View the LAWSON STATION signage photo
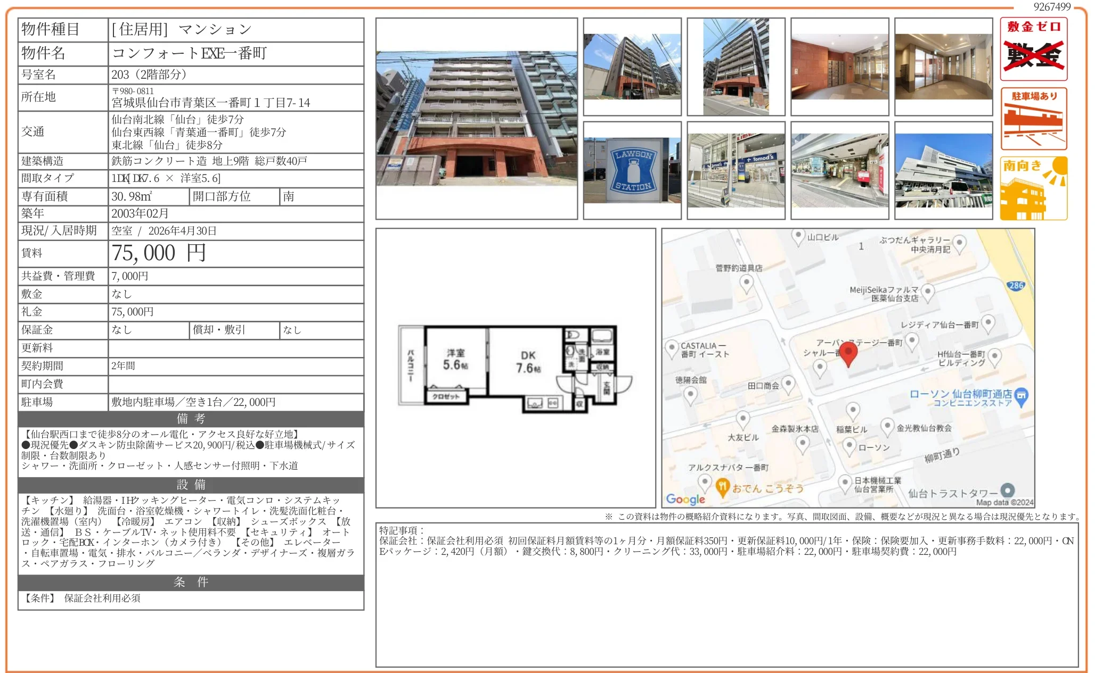Image resolution: width=1095 pixels, height=673 pixels. [x=632, y=169]
